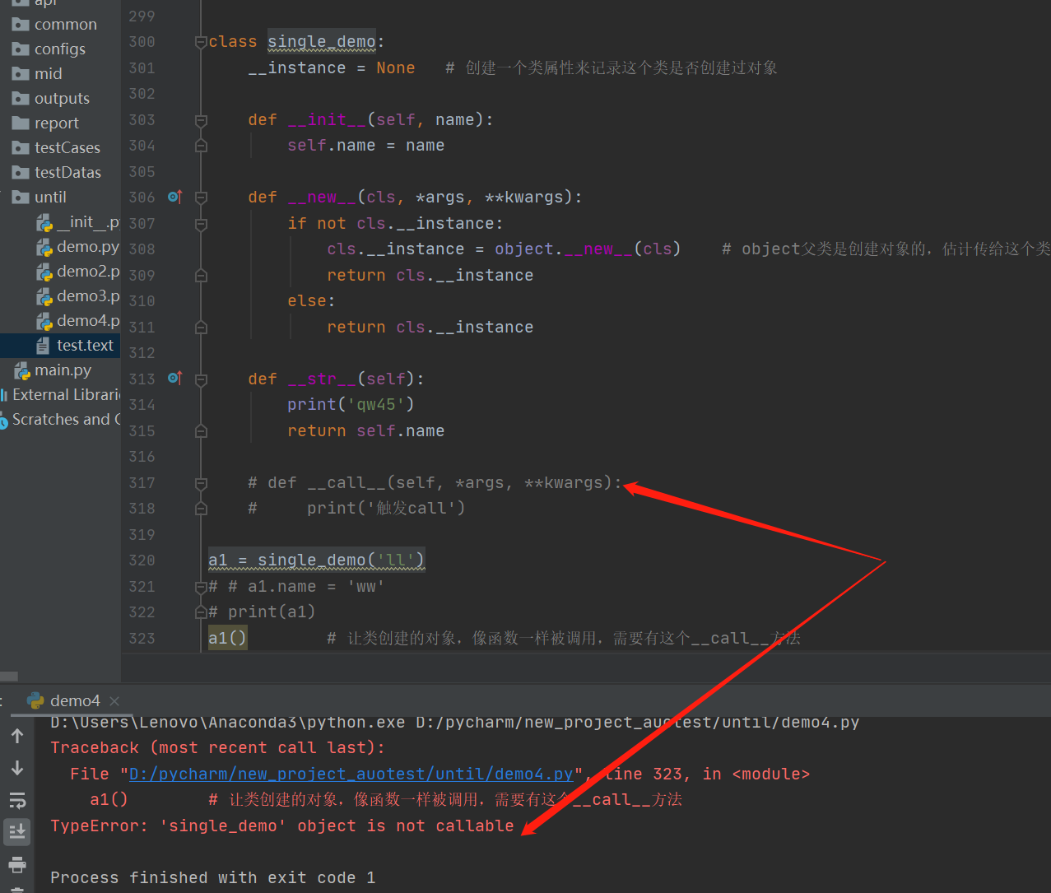Click "# print(a1)" on line 322
This screenshot has height=893, width=1051.
[x=262, y=612]
